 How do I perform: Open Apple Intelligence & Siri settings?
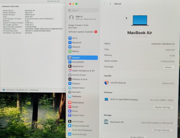[83, 71]
